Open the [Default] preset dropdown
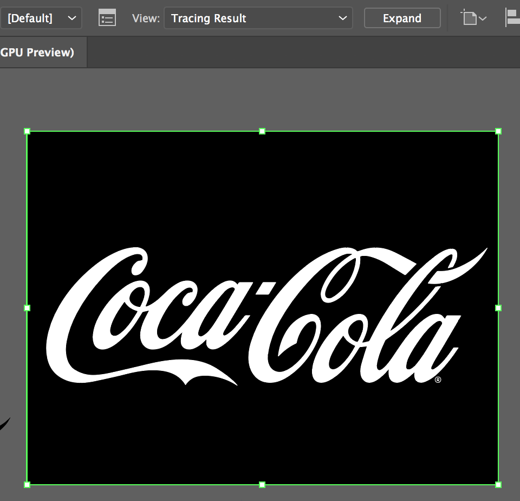520x501 pixels. [41, 18]
